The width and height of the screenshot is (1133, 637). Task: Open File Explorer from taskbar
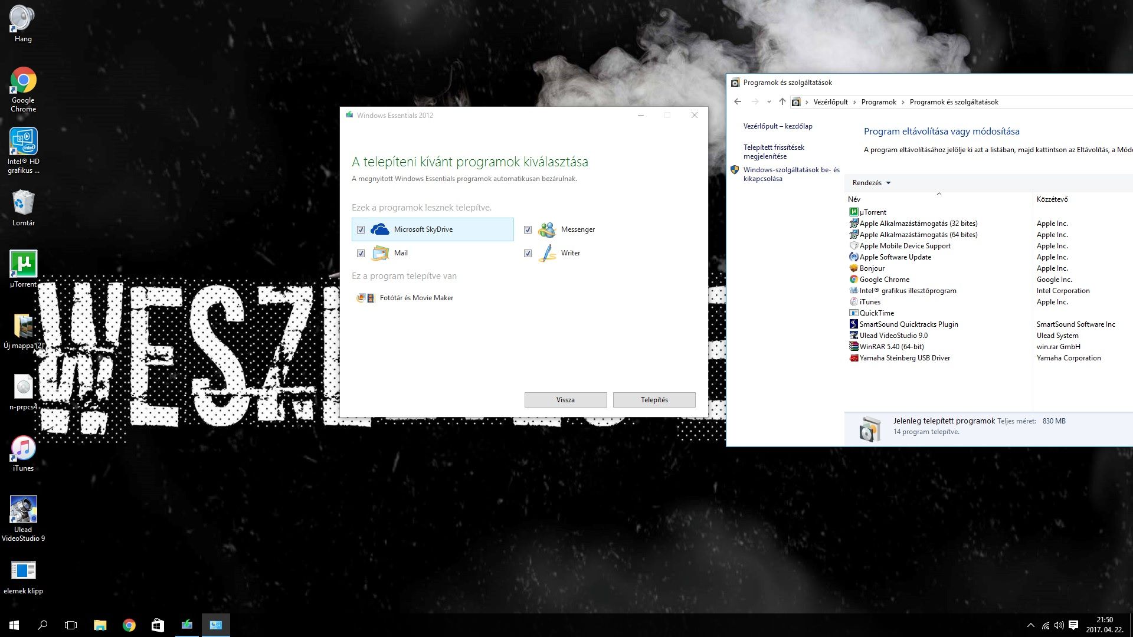click(x=100, y=625)
